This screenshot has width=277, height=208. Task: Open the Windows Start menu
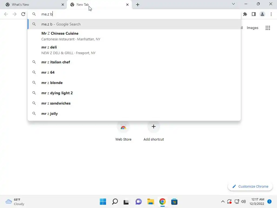tap(103, 201)
